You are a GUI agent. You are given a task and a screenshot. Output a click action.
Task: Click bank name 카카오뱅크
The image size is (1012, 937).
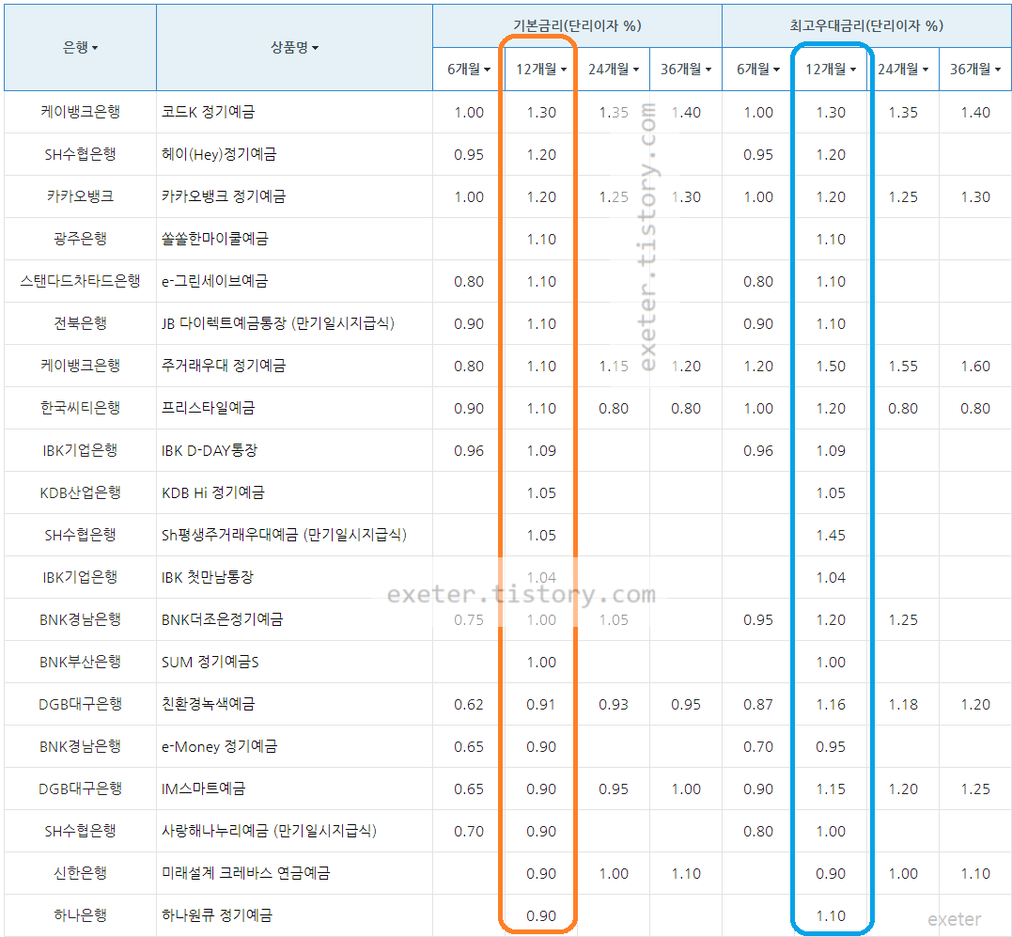point(80,196)
